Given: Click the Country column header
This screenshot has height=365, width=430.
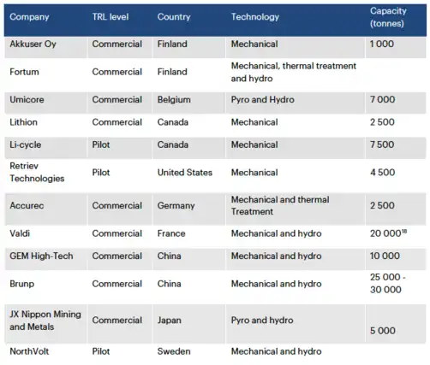Looking at the screenshot, I should click(x=174, y=17).
